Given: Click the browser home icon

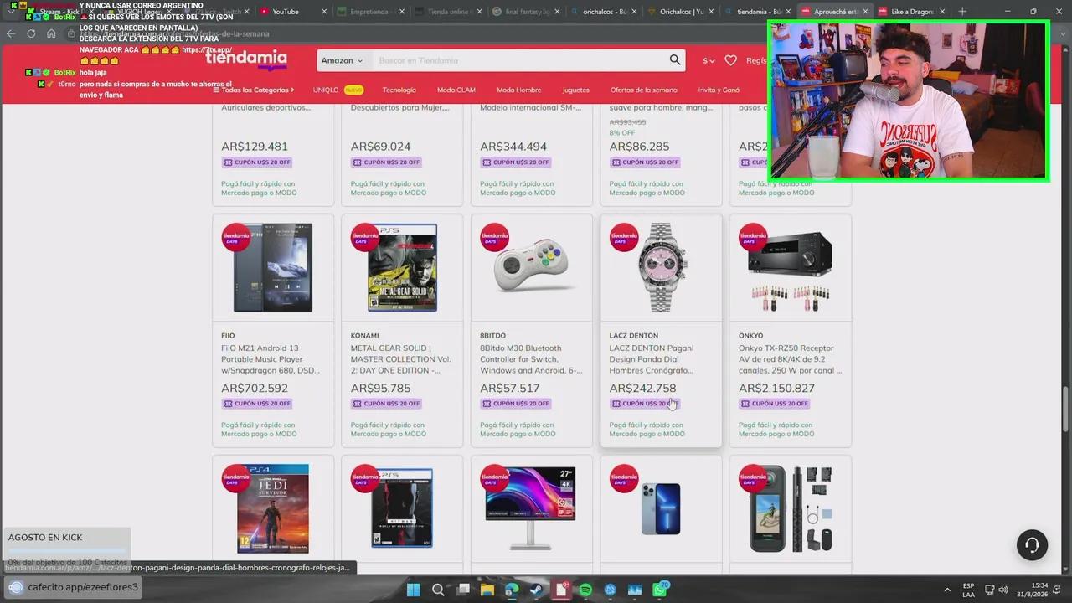Looking at the screenshot, I should coord(51,33).
